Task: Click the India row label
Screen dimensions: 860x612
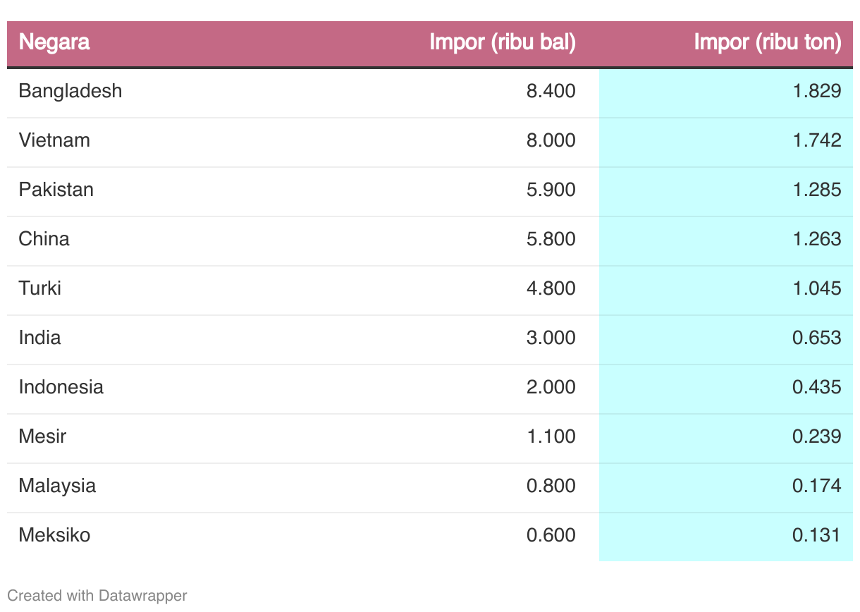Action: click(40, 338)
